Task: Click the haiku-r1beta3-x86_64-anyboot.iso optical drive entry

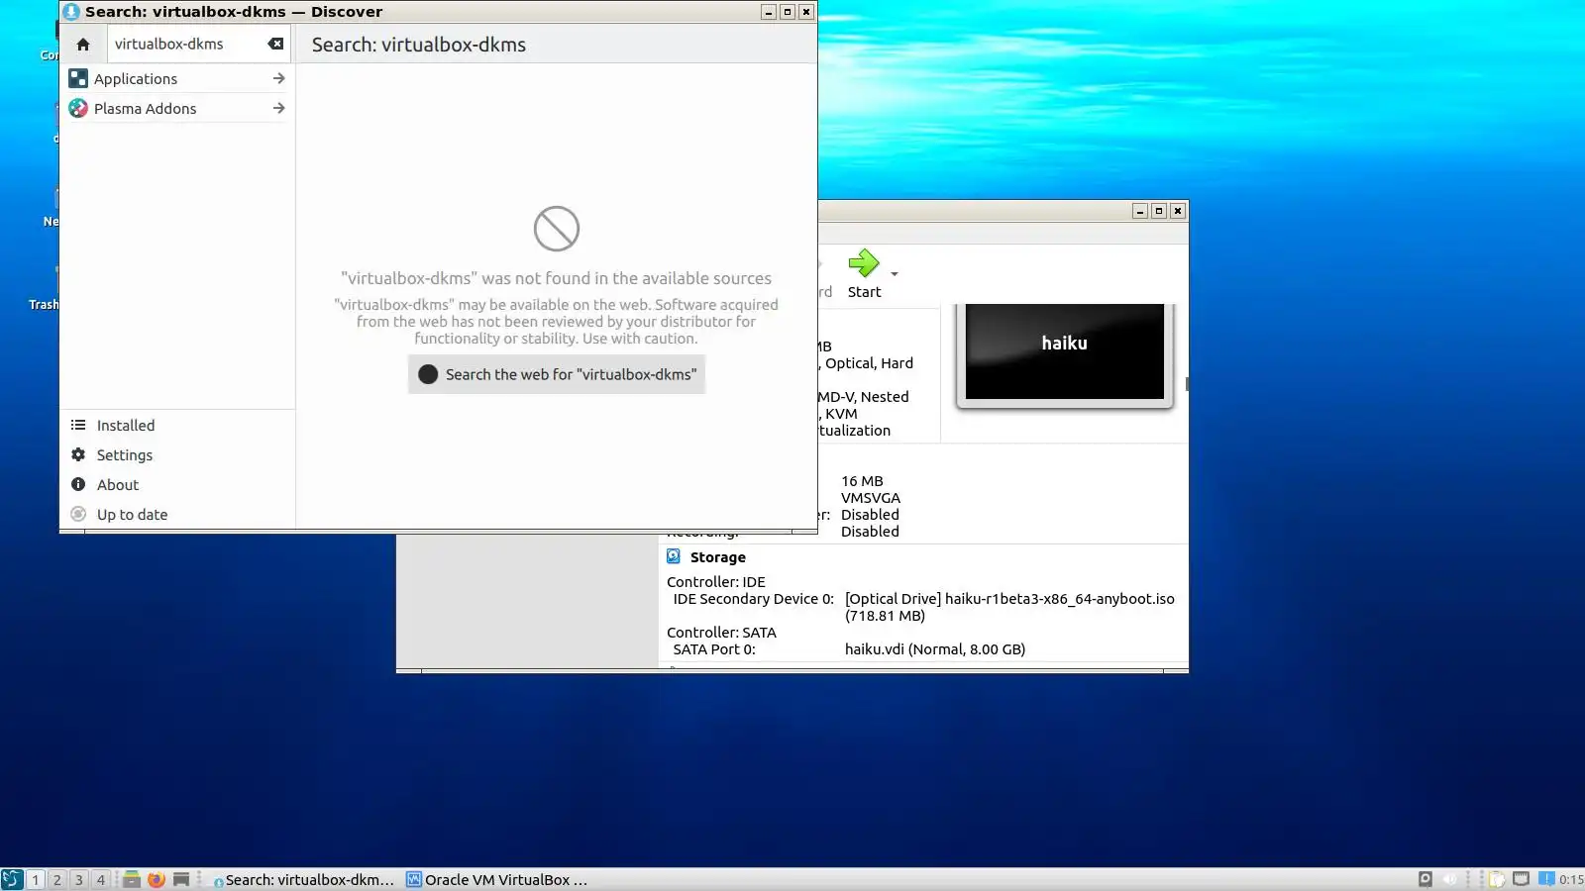Action: click(1009, 607)
